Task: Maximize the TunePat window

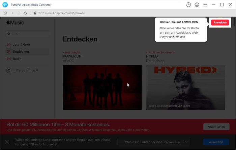Action: click(x=222, y=5)
